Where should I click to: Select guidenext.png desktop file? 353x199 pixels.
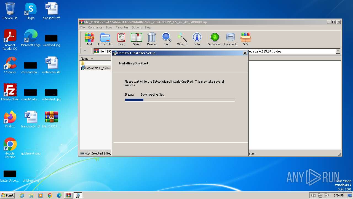click(31, 149)
